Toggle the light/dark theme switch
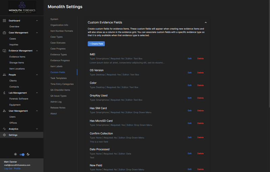This screenshot has width=270, height=172. [22, 154]
